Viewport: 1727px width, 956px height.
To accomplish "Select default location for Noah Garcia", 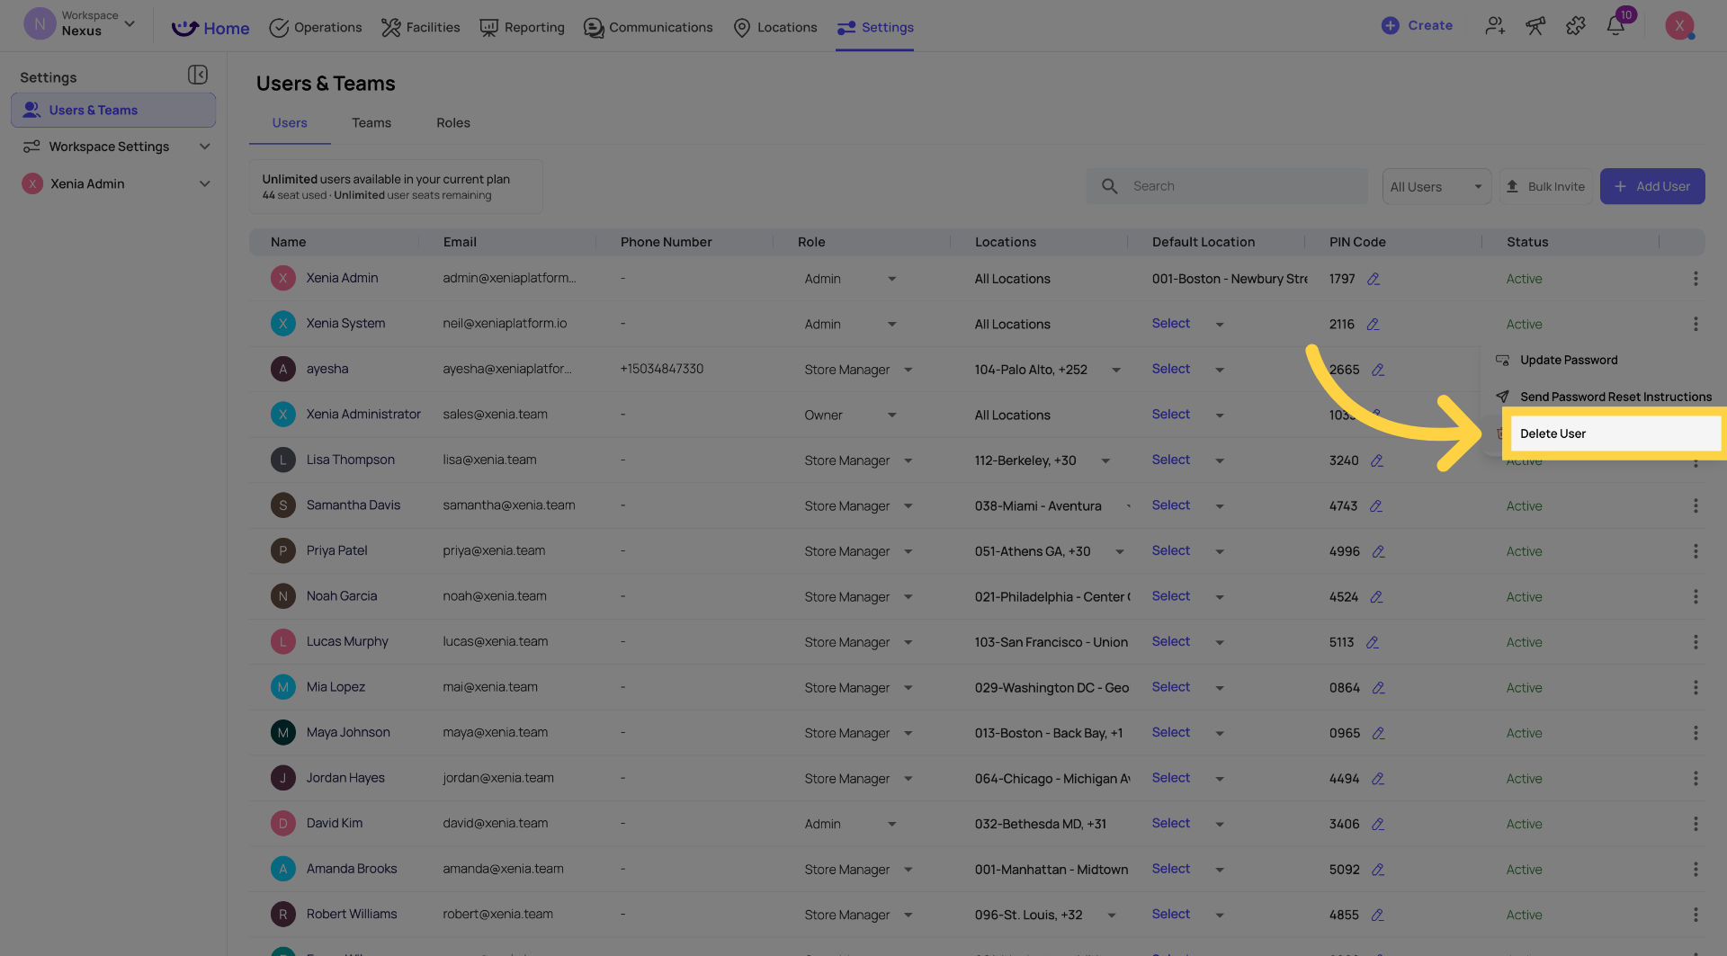I will coord(1187,596).
